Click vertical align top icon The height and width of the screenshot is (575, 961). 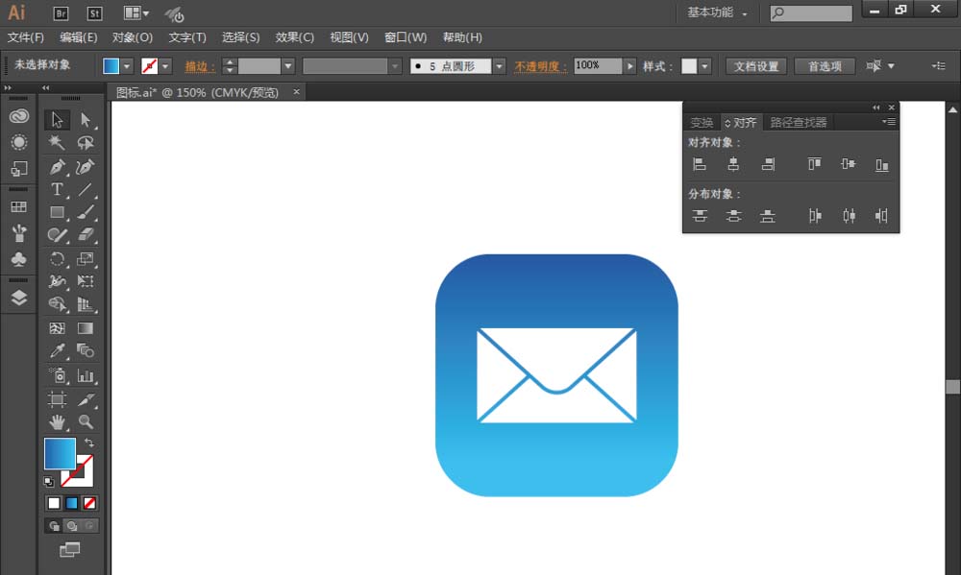point(815,164)
